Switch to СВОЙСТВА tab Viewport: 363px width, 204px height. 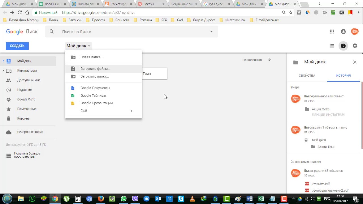click(x=307, y=76)
